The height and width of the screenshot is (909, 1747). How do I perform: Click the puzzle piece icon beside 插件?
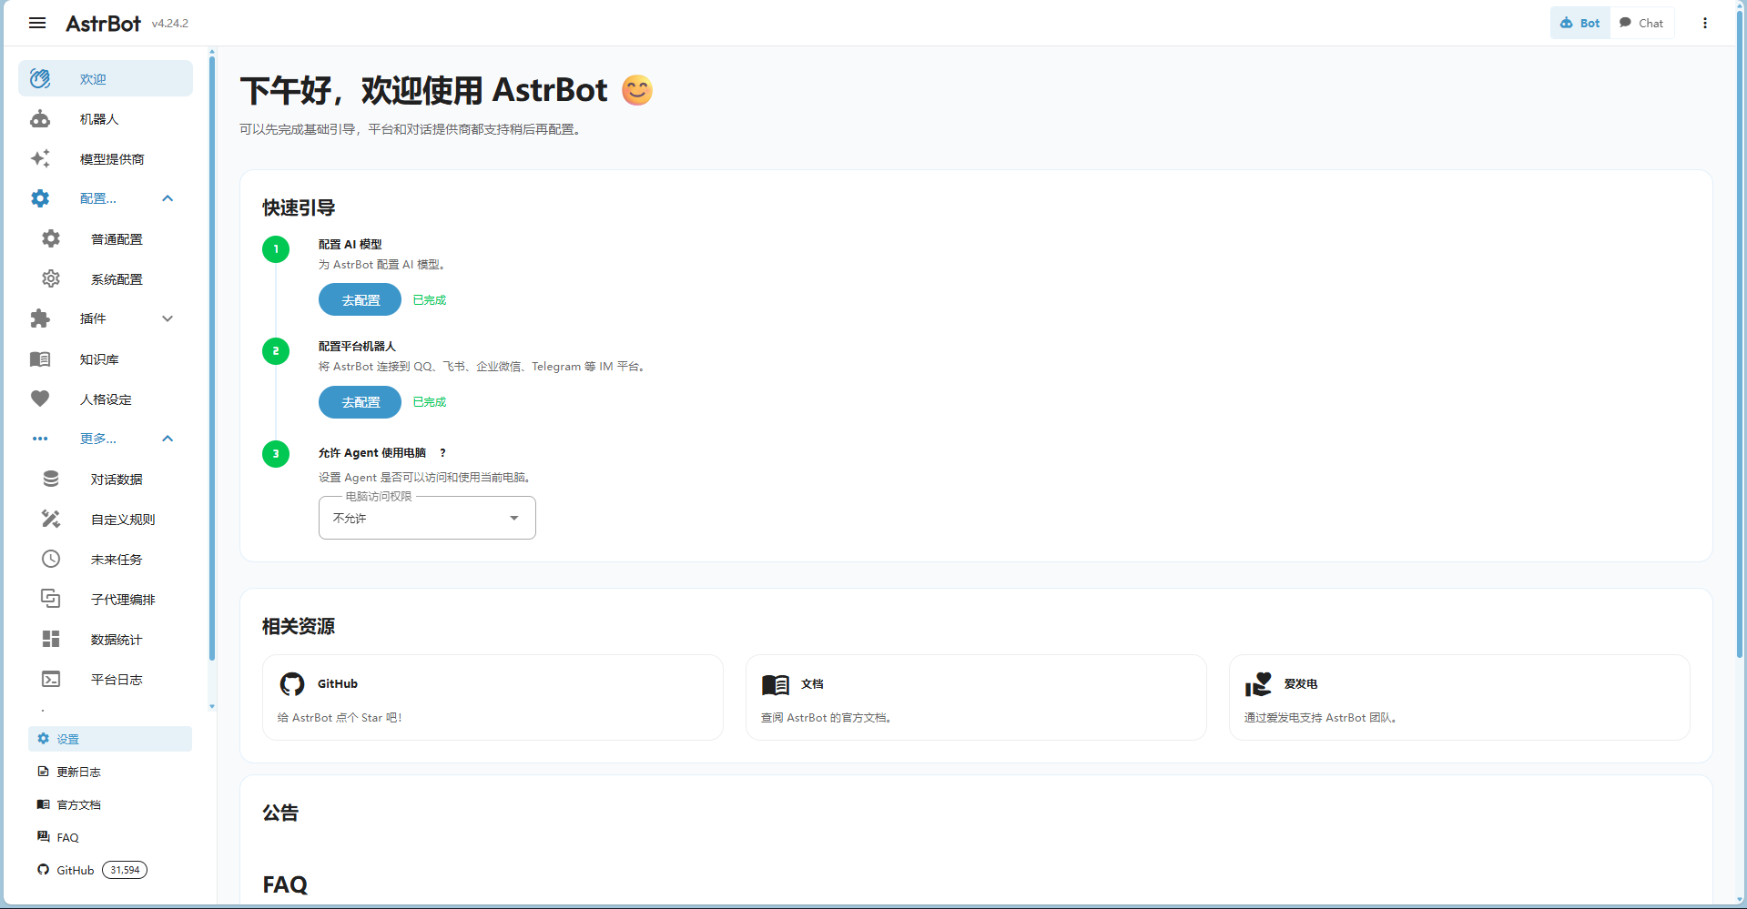(x=40, y=318)
